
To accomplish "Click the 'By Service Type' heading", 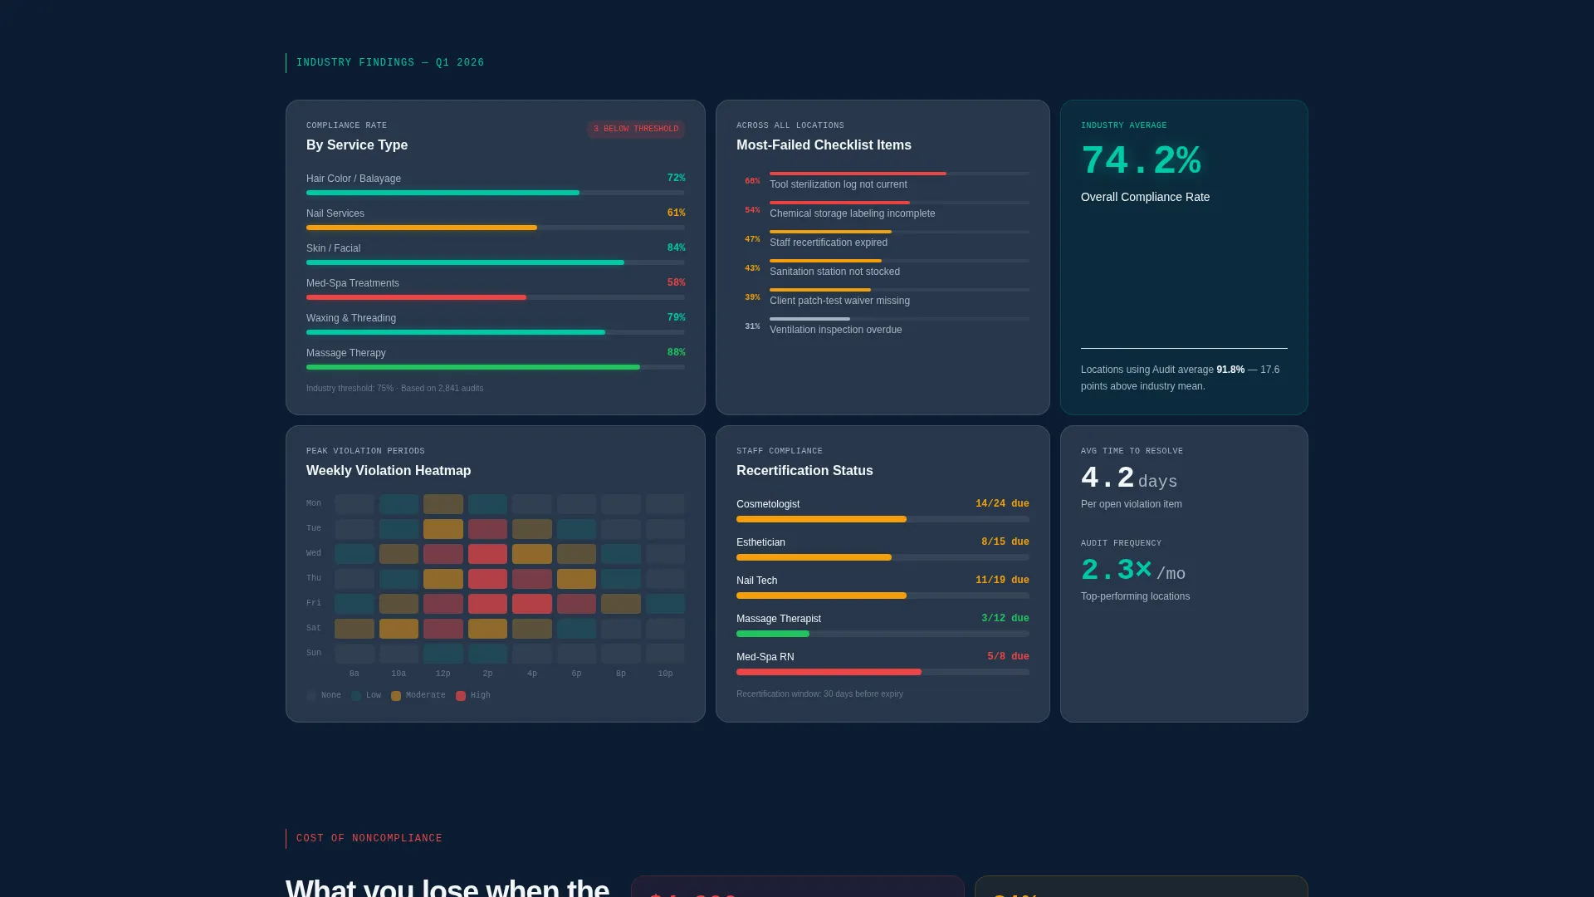I will [357, 145].
